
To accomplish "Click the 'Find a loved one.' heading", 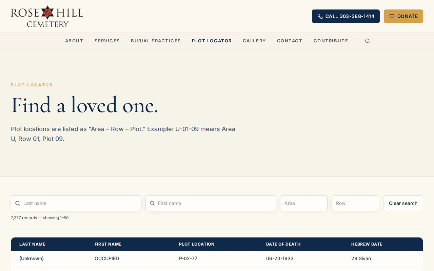I will coord(85,105).
